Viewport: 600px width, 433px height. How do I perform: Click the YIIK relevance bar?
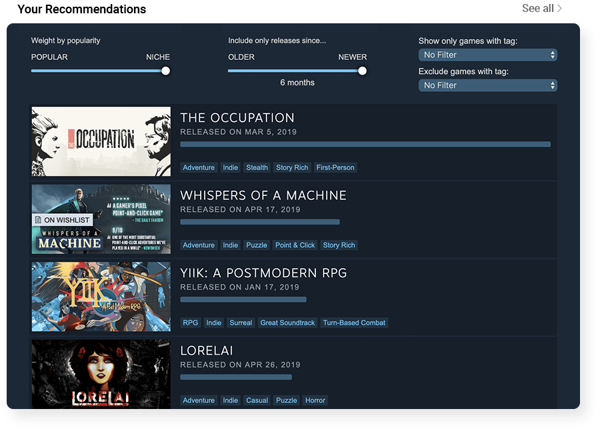point(243,300)
